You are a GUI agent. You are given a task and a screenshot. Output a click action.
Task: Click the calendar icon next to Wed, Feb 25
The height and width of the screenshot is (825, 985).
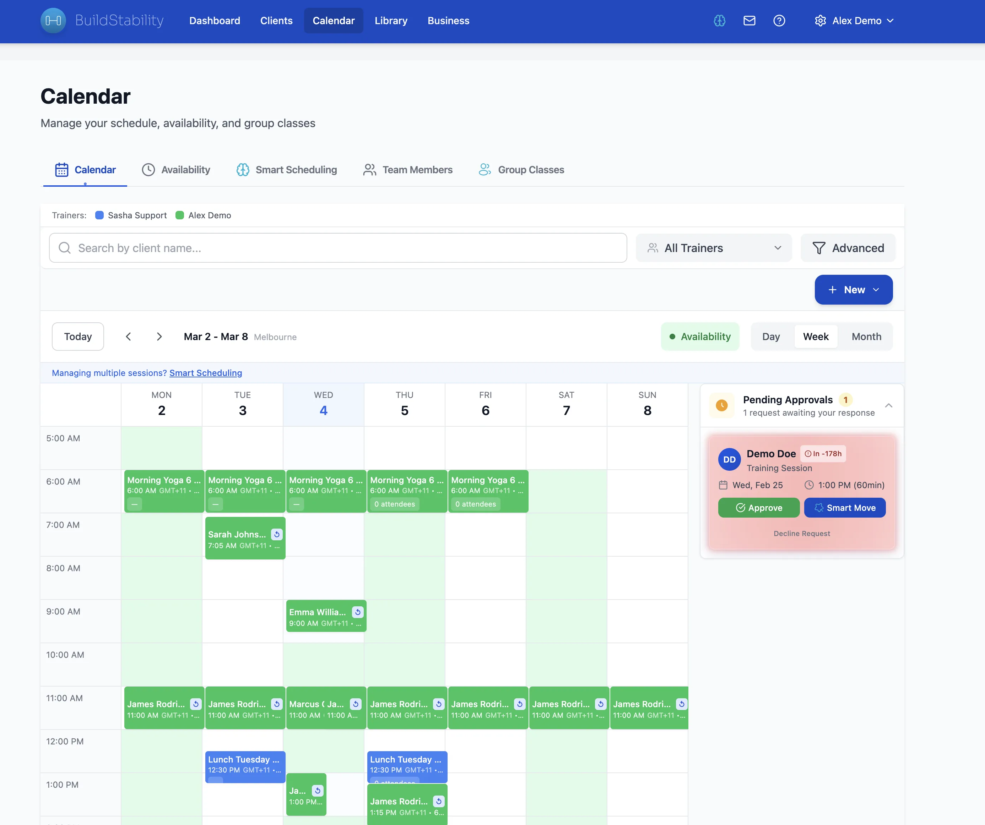coord(723,485)
